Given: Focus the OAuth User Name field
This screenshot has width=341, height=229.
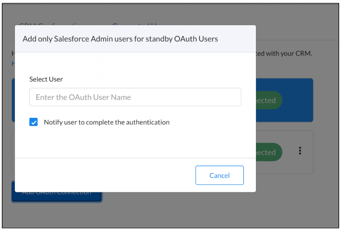Looking at the screenshot, I should point(135,97).
